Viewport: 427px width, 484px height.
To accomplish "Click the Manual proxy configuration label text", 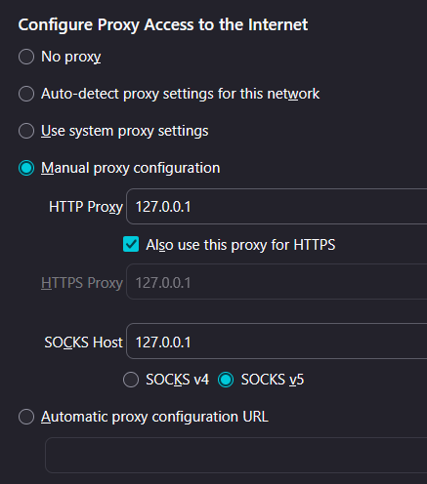I will (130, 169).
